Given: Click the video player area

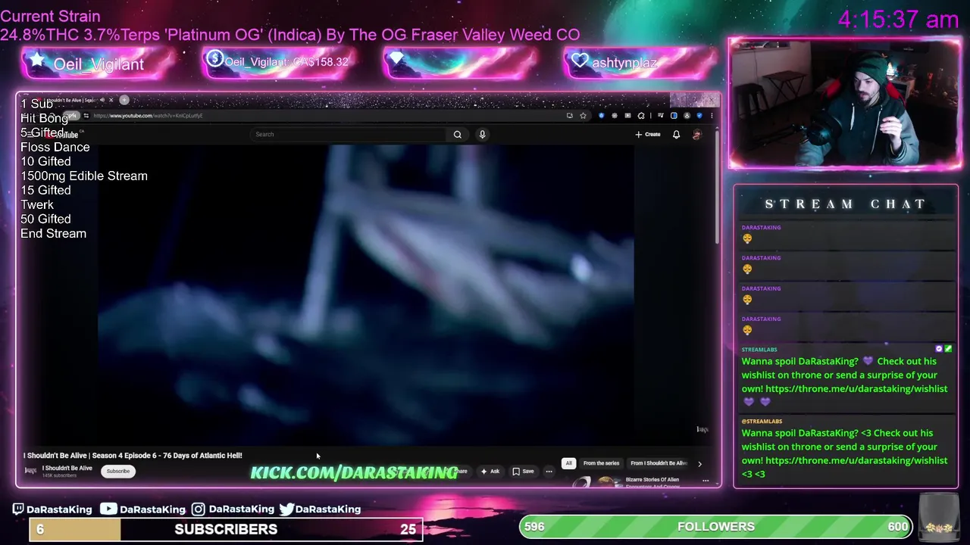Looking at the screenshot, I should (x=366, y=295).
